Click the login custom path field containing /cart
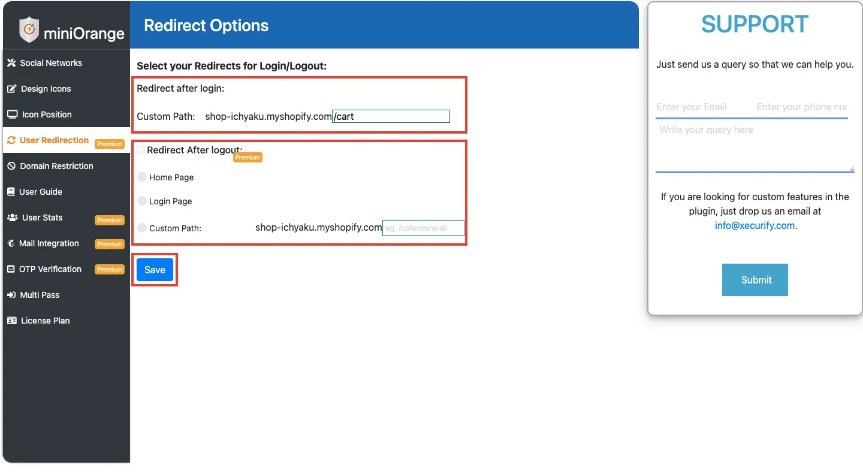Image resolution: width=863 pixels, height=474 pixels. [391, 116]
